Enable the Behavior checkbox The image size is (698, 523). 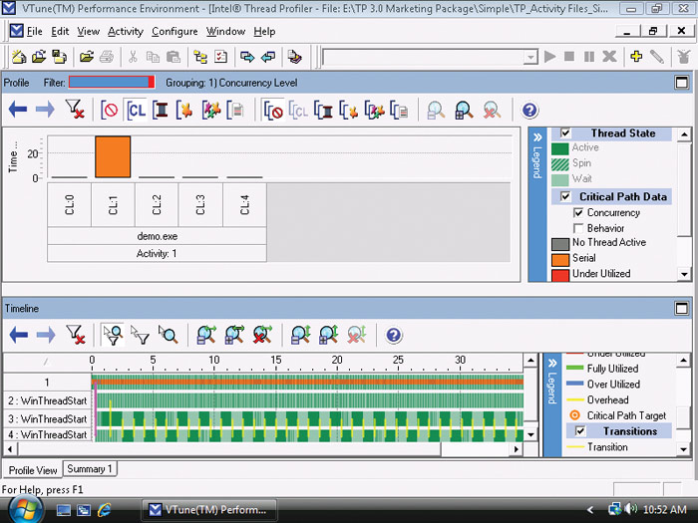point(578,228)
